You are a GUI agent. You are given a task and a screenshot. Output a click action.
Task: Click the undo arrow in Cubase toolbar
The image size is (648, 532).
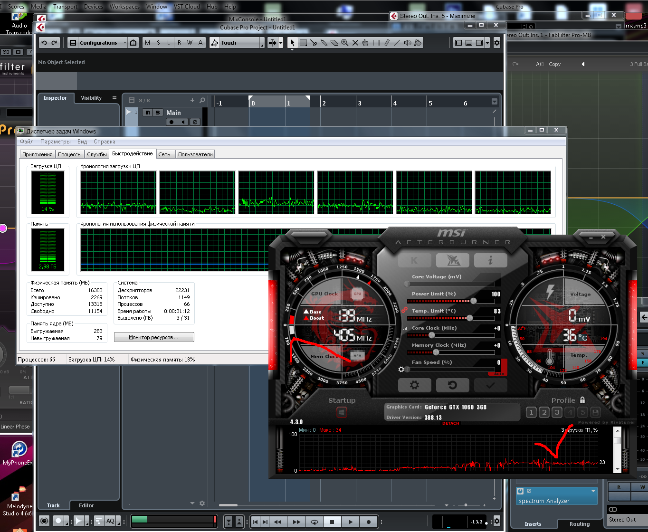[44, 43]
